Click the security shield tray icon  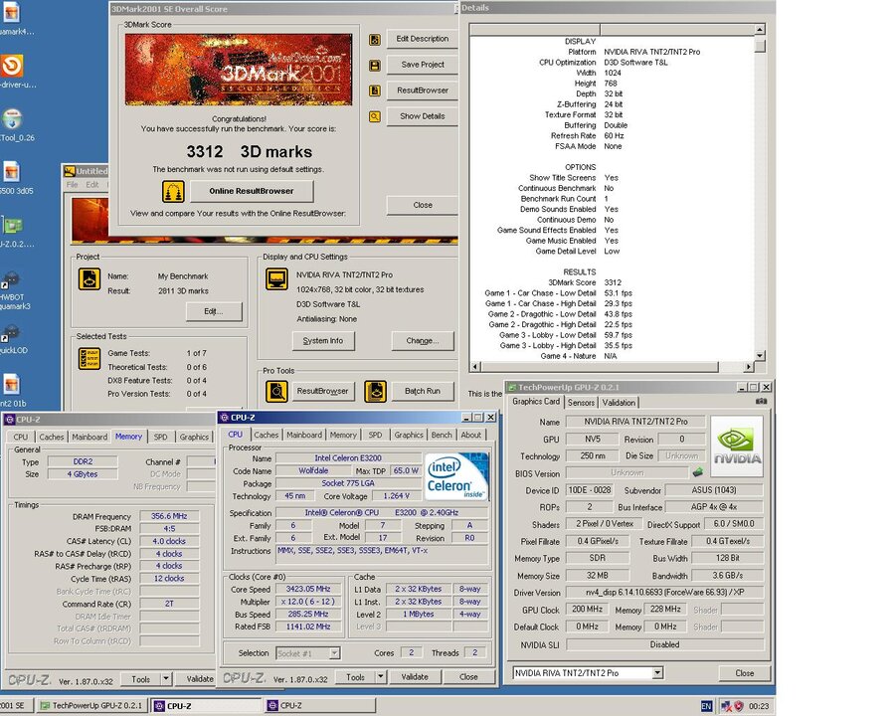click(x=738, y=706)
